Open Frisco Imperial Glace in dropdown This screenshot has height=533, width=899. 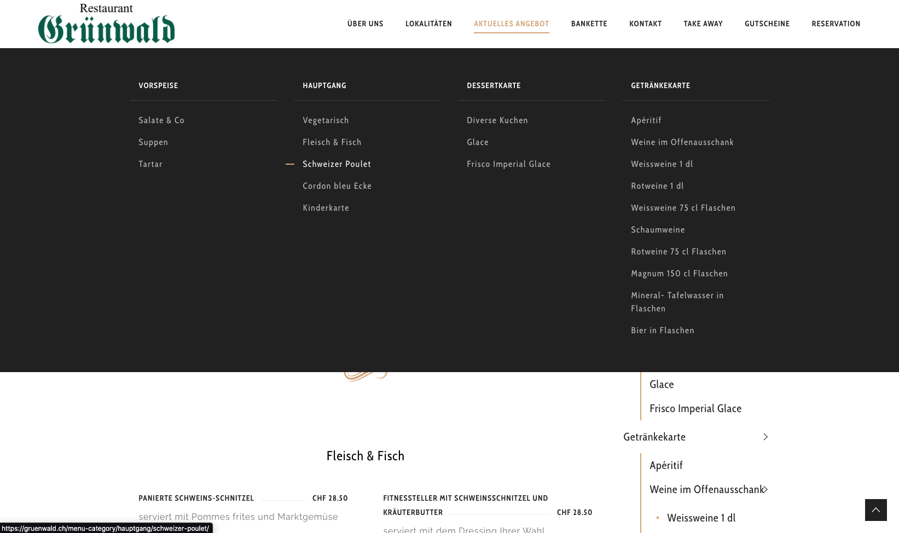(x=508, y=164)
